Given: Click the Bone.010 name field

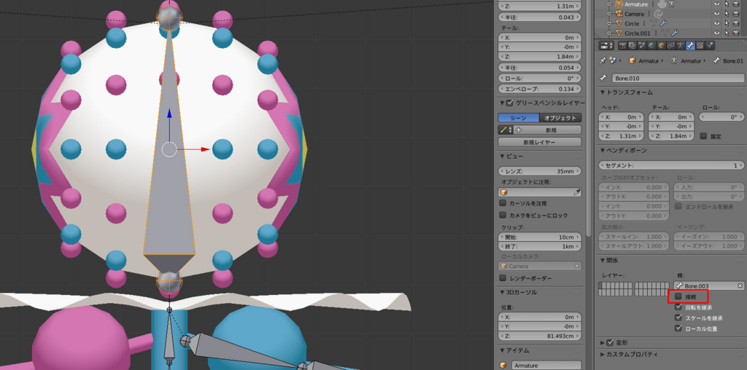Looking at the screenshot, I should tap(678, 78).
